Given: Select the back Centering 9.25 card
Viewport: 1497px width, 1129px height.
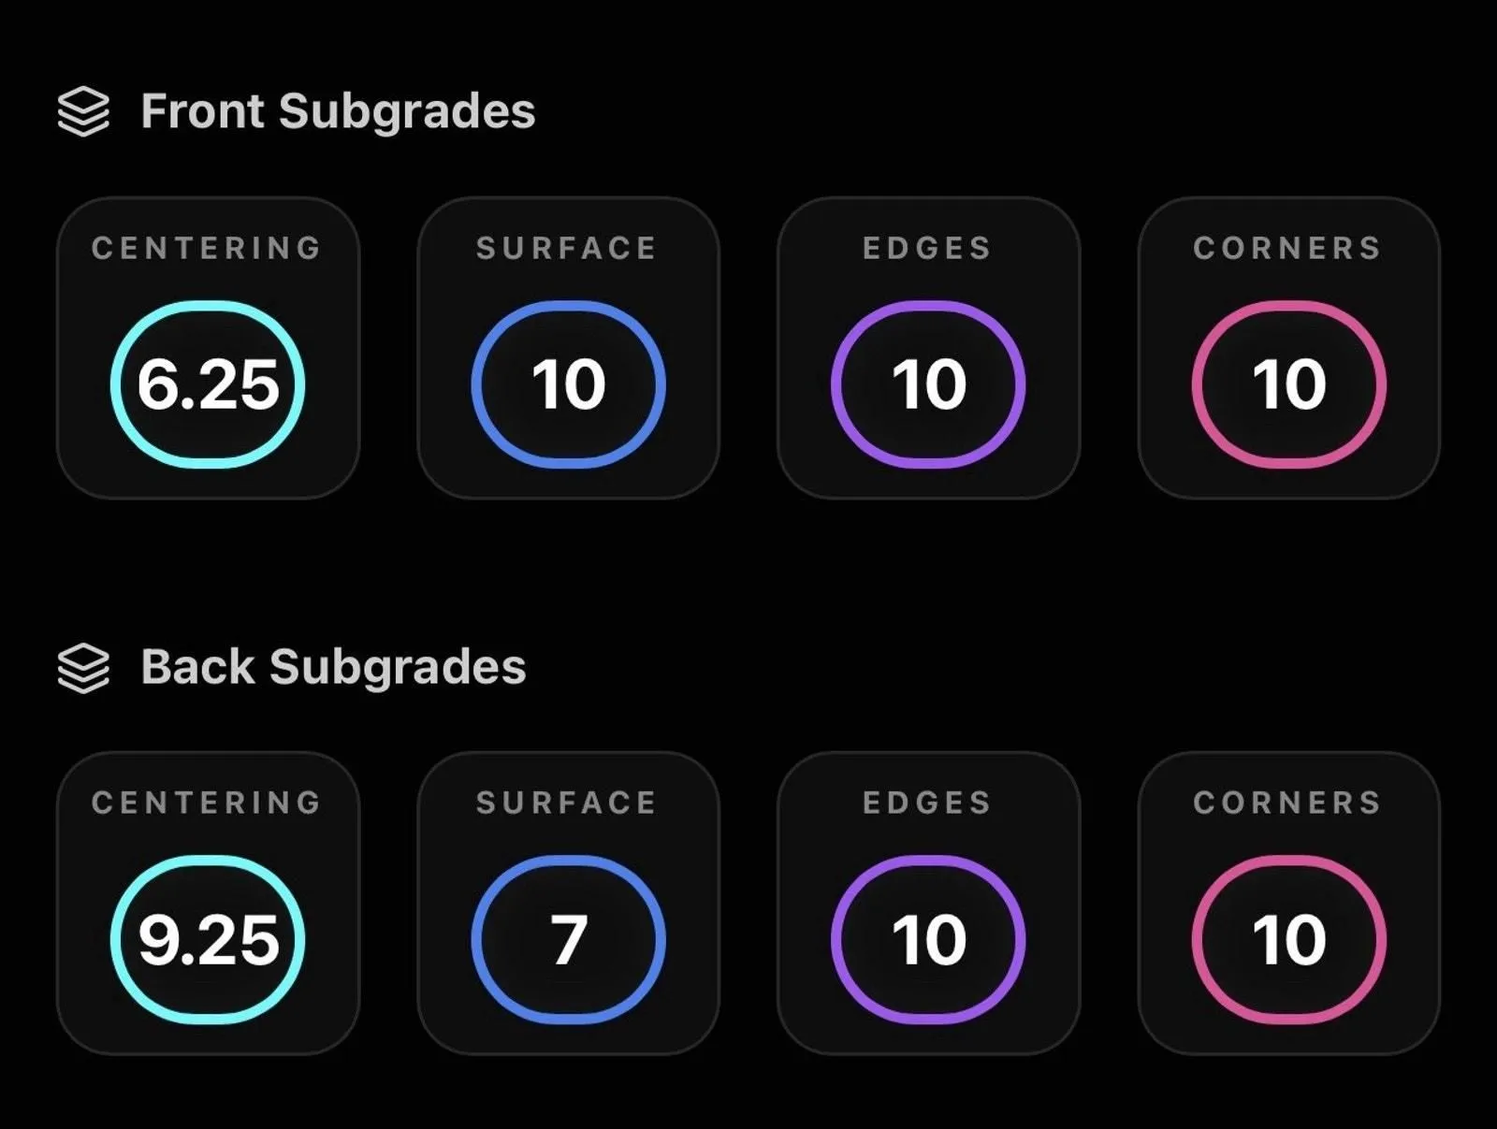Looking at the screenshot, I should pos(209,904).
